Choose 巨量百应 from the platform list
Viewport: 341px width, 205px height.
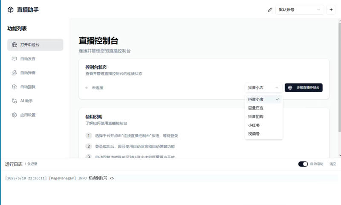click(x=264, y=108)
